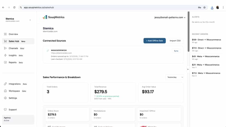Click the Workspace briefcase icon
This screenshot has width=226, height=127.
click(x=5, y=91)
